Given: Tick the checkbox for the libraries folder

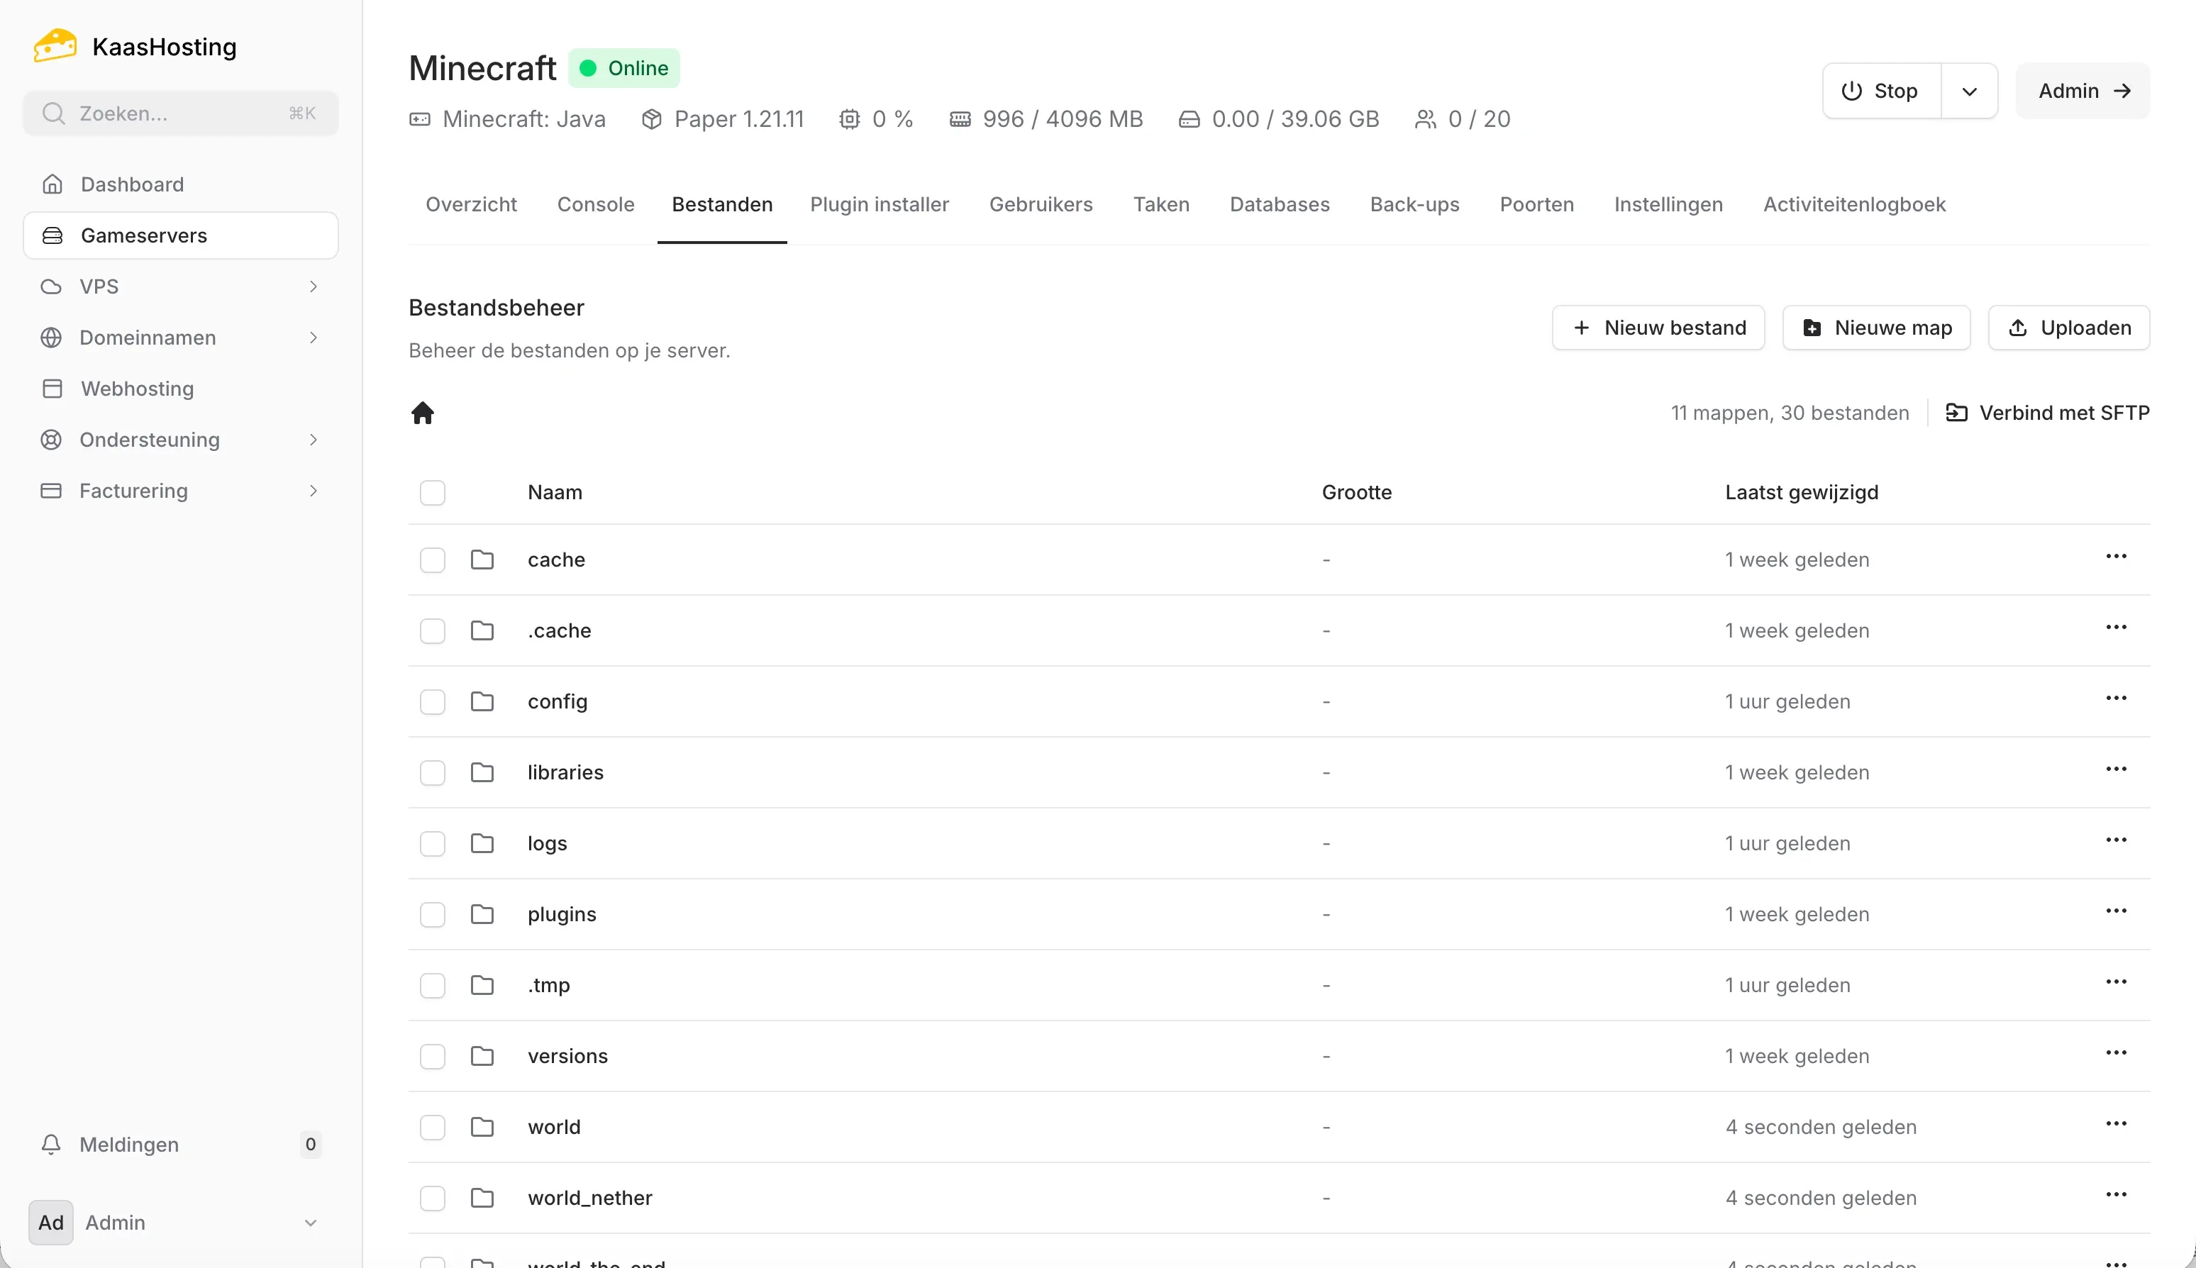Looking at the screenshot, I should (x=432, y=772).
